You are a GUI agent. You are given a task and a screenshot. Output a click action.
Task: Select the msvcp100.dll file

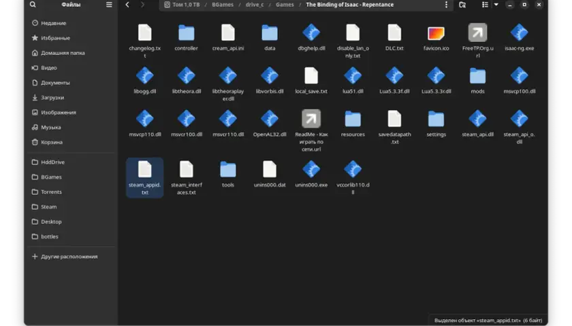point(519,80)
